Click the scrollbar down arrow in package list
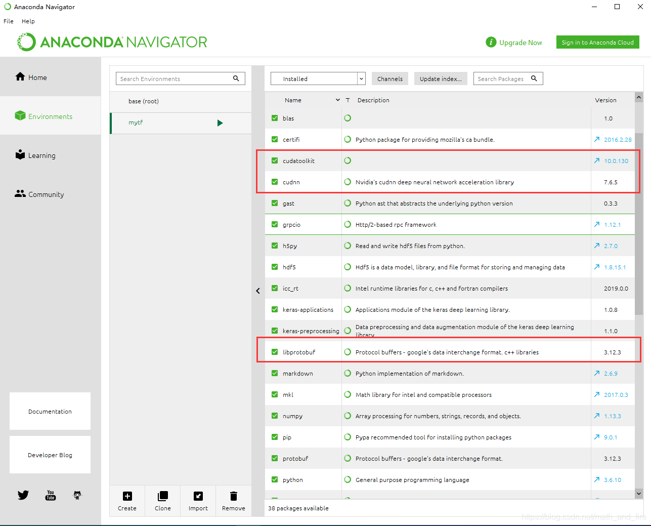651x526 pixels. 639,494
